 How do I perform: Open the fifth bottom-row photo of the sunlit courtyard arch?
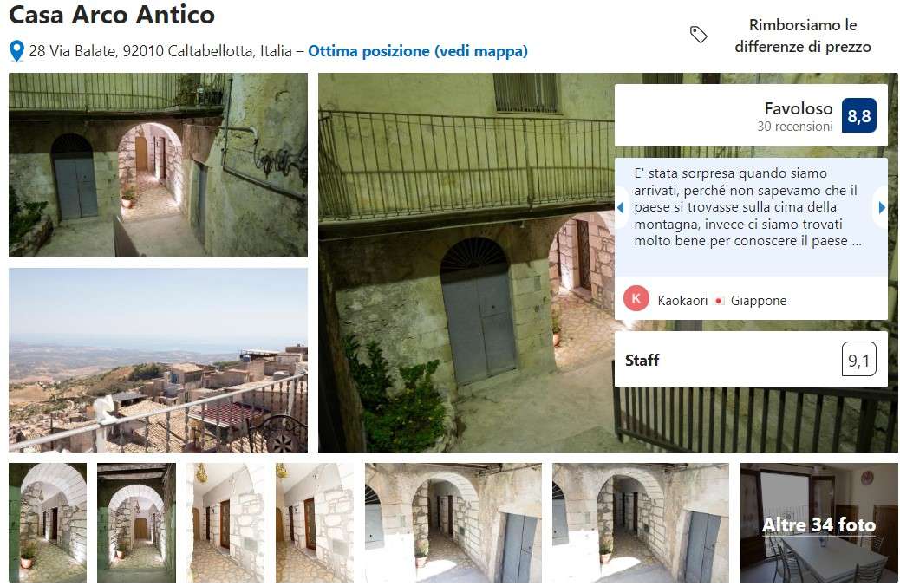point(453,523)
